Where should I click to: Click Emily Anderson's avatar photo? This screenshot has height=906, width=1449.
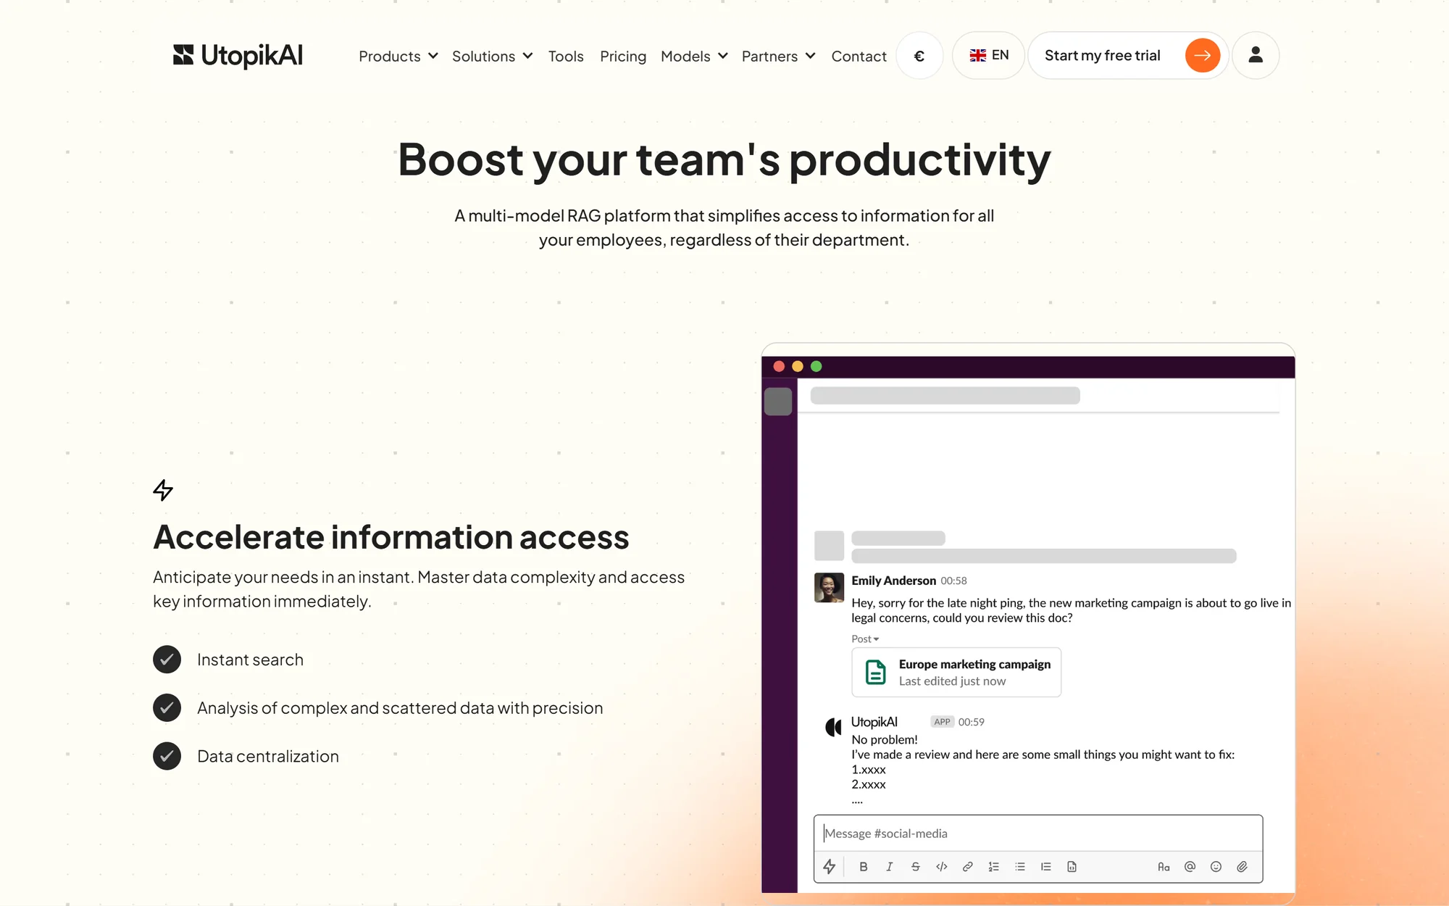click(x=829, y=587)
